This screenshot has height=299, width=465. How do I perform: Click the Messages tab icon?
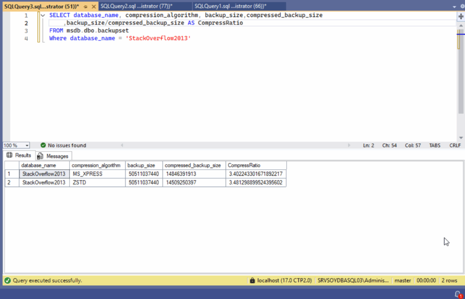[x=40, y=156]
